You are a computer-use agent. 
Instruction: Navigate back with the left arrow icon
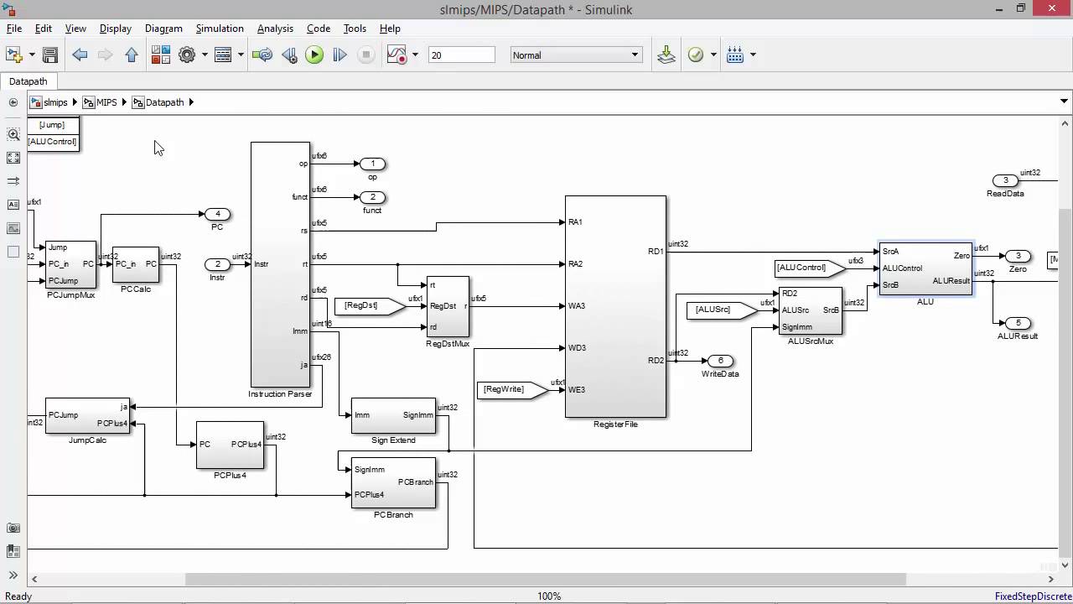tap(80, 55)
